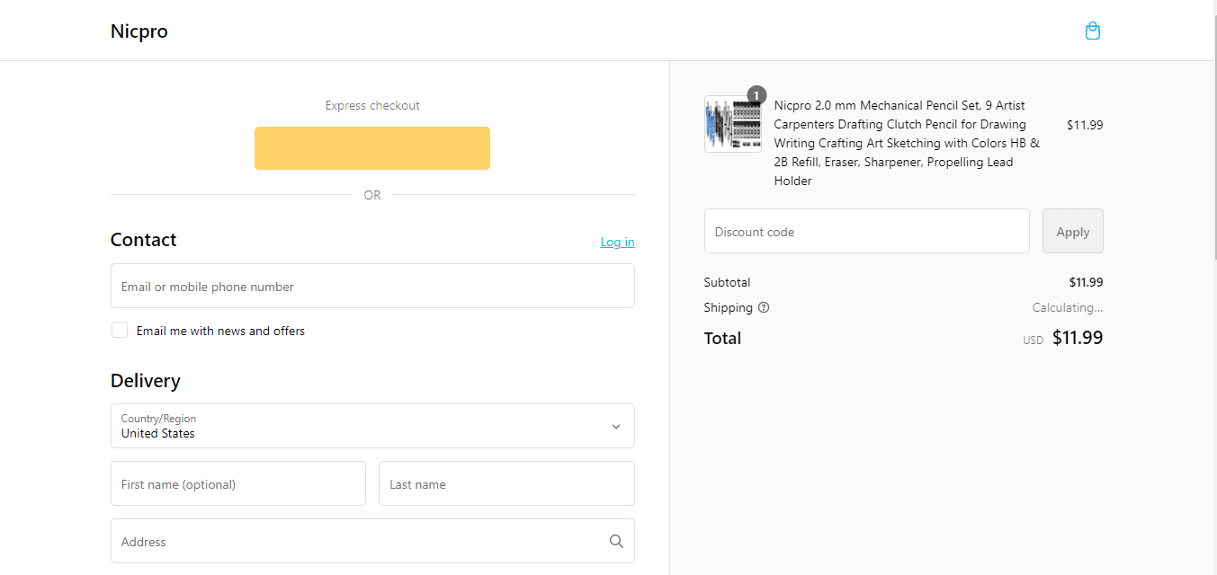Click the item quantity badge on product

756,95
